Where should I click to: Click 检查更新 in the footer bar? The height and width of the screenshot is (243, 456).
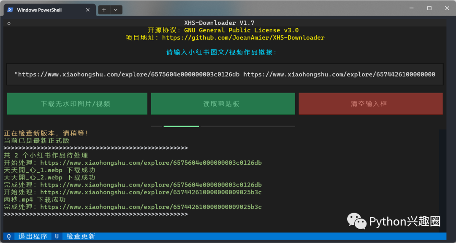81,236
